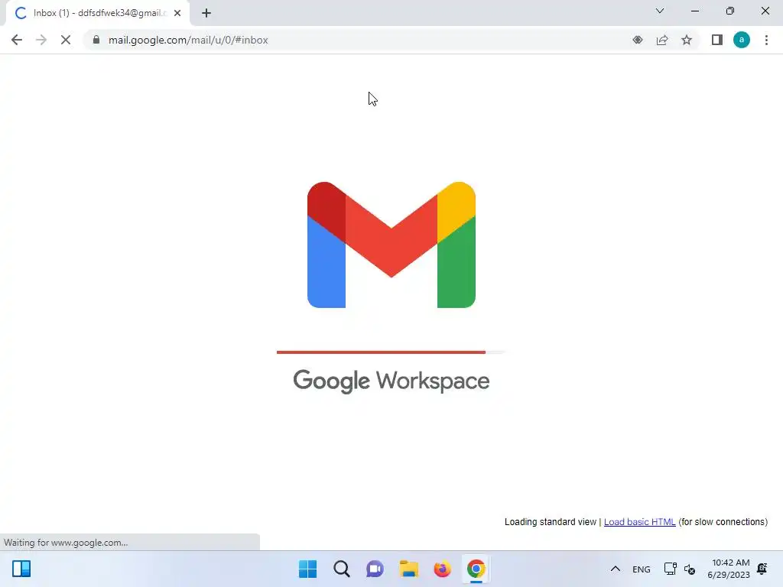Screen dimensions: 783x587
Task: Go back using the browser back arrow
Action: (x=17, y=40)
